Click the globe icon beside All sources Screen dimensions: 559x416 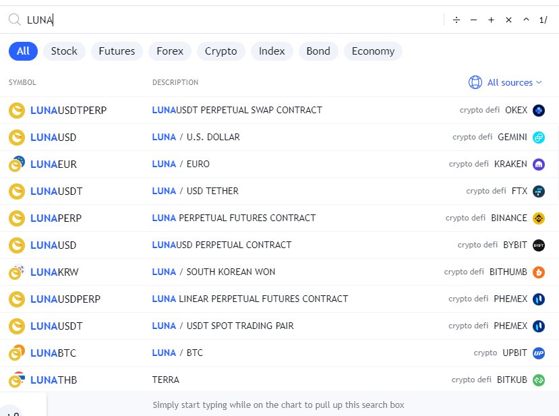475,82
